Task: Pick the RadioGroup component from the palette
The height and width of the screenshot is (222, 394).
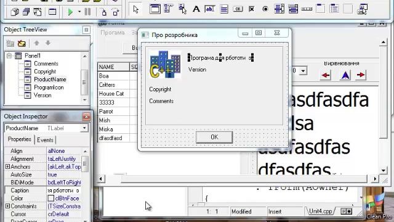Action: coord(334,9)
